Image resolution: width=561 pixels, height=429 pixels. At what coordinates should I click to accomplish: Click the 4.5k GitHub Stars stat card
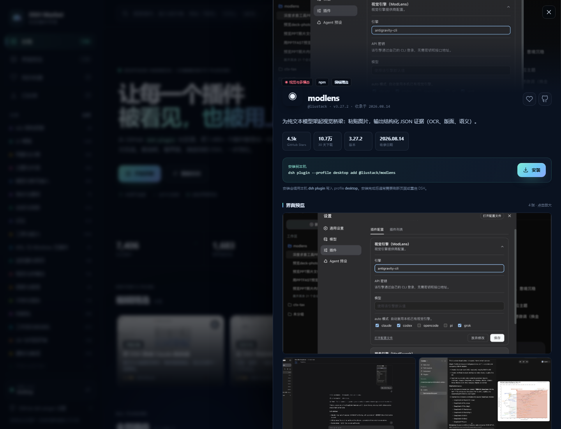[296, 141]
